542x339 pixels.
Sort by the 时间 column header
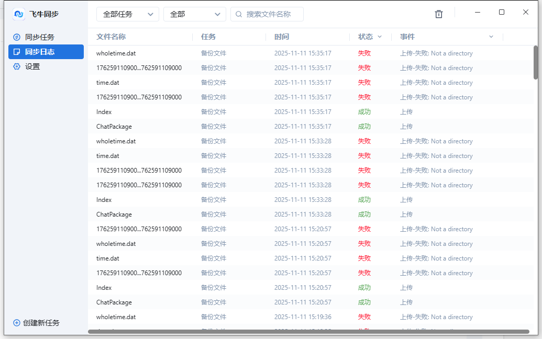282,37
